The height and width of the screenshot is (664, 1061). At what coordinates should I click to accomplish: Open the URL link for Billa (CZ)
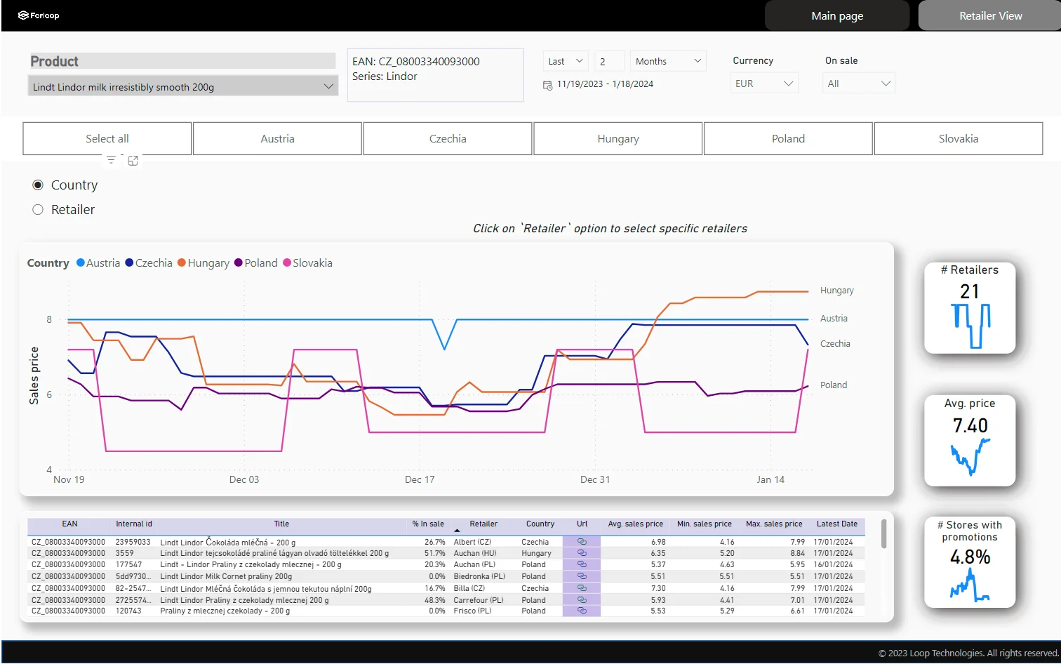[582, 588]
